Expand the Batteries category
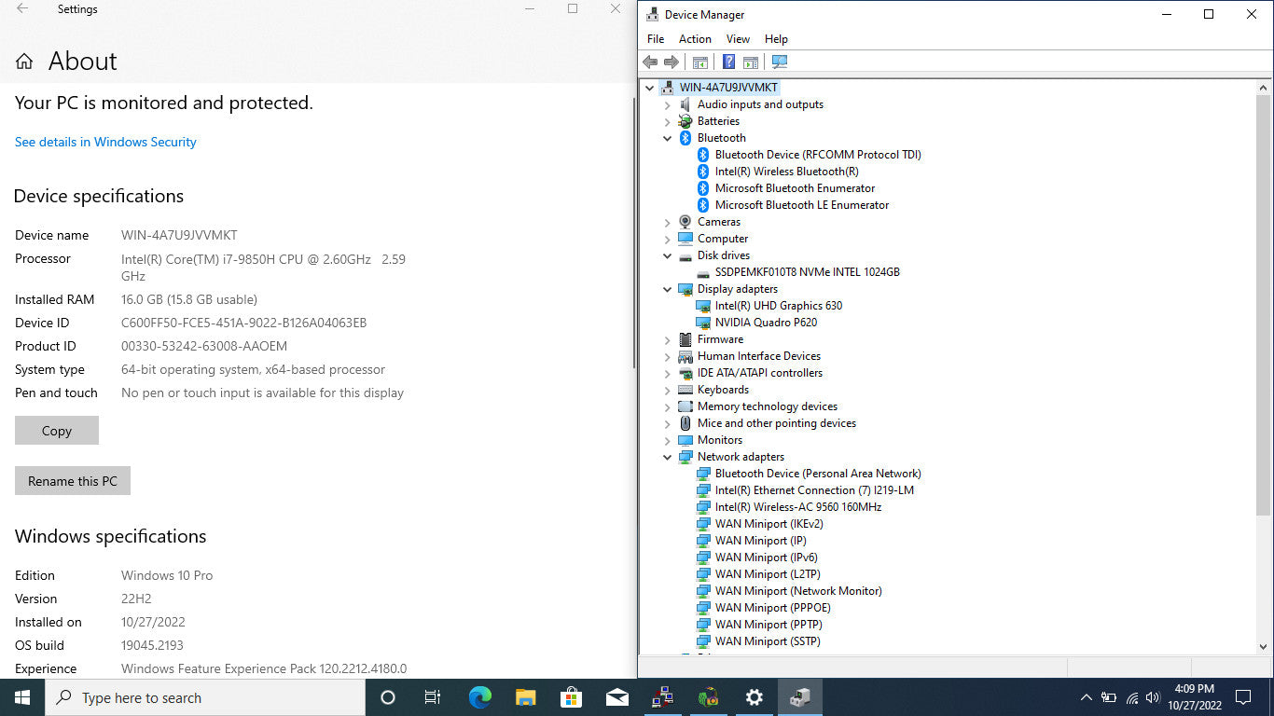Screen dimensions: 1274x716 coord(668,121)
